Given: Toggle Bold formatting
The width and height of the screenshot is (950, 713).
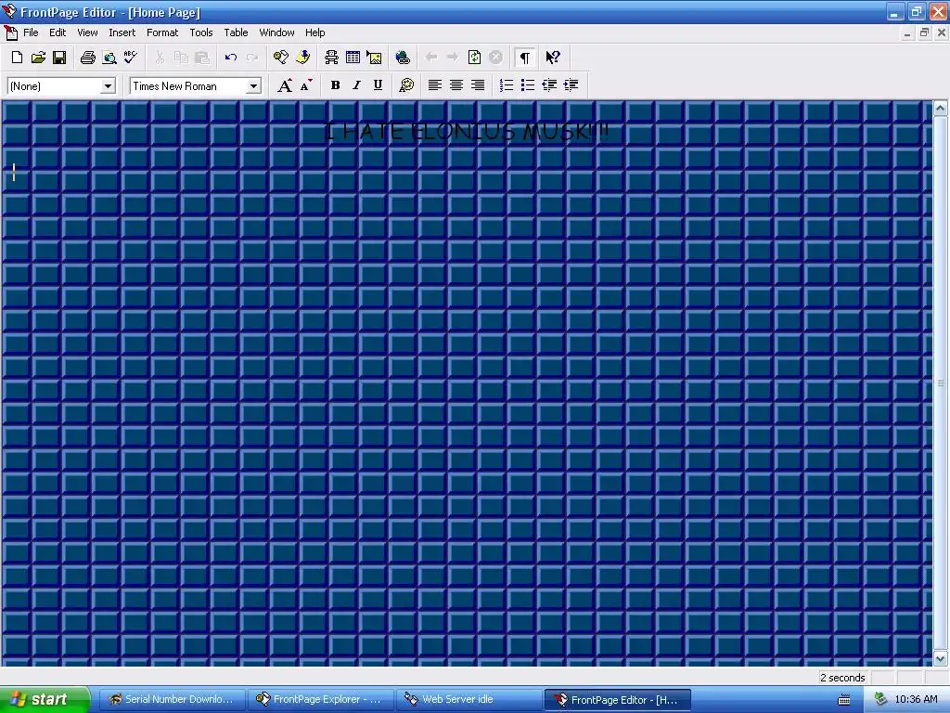Looking at the screenshot, I should pyautogui.click(x=335, y=85).
